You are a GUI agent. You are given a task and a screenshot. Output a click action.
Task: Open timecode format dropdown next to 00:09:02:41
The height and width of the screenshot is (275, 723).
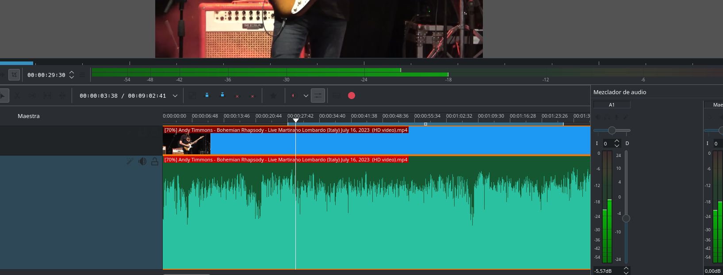pyautogui.click(x=175, y=95)
